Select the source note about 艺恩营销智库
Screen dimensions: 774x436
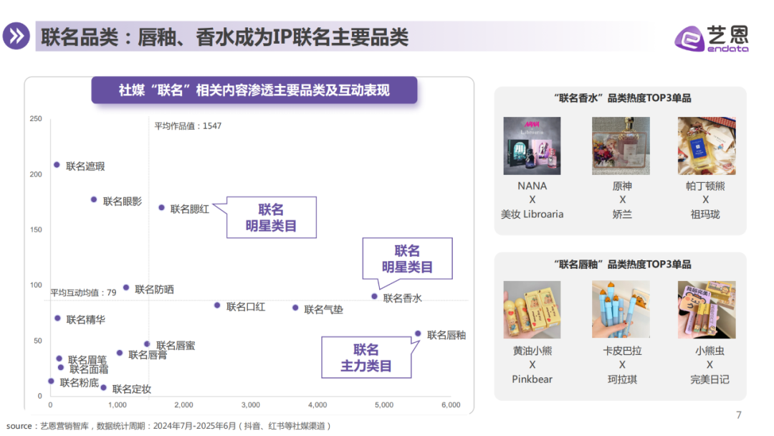click(168, 426)
